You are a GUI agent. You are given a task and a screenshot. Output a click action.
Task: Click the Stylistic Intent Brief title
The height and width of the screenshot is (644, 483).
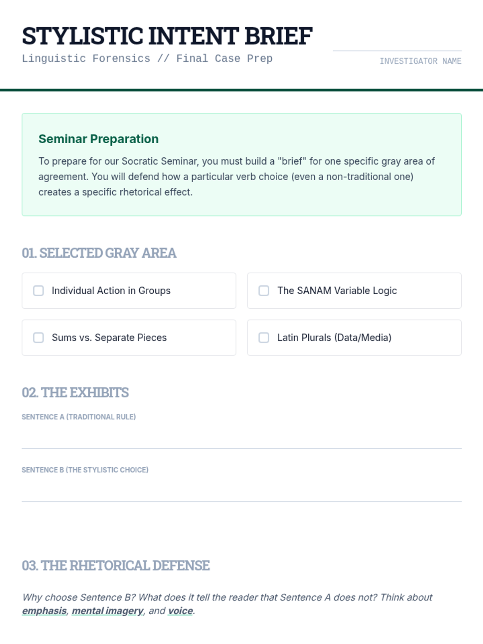[167, 36]
